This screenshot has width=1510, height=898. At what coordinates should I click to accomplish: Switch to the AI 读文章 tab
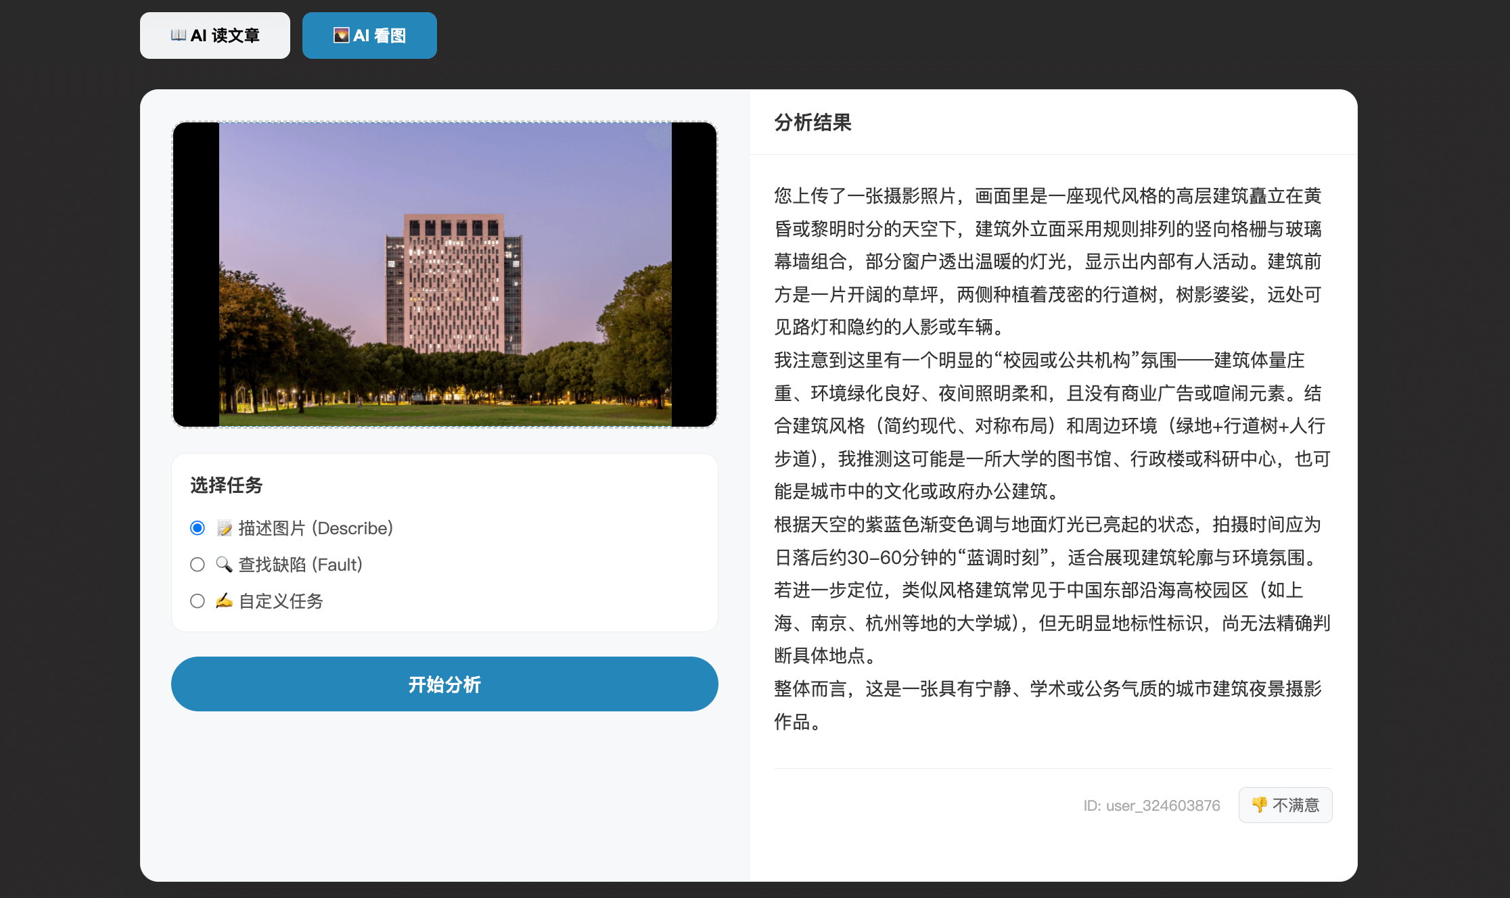[215, 35]
